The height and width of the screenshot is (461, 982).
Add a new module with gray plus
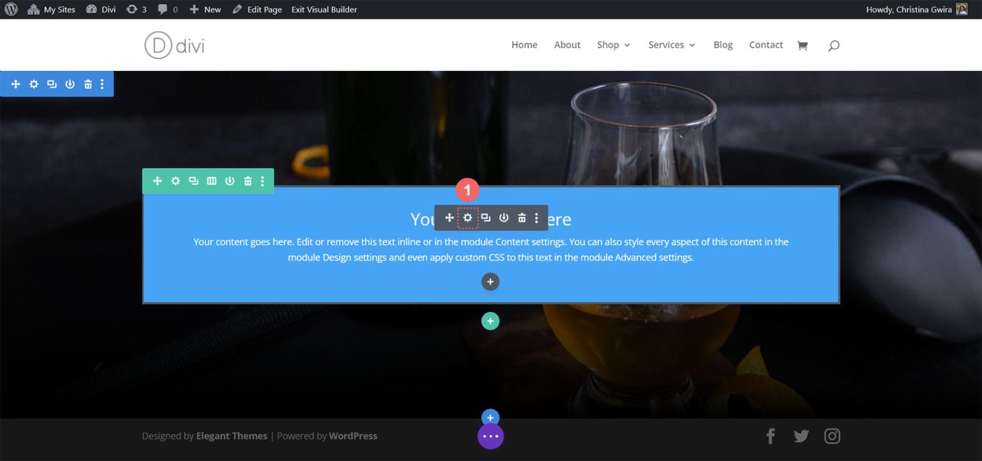[490, 281]
